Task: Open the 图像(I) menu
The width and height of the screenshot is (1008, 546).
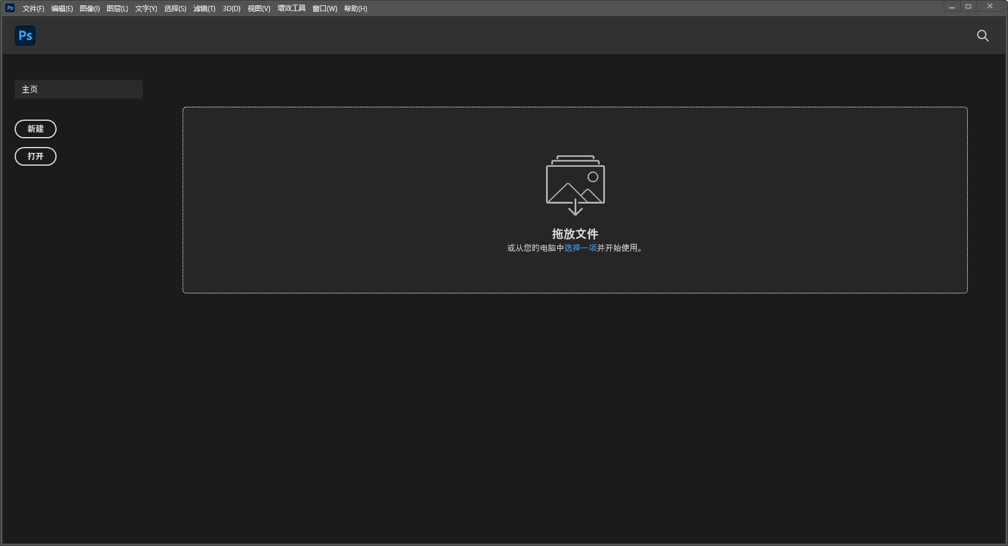Action: point(90,8)
